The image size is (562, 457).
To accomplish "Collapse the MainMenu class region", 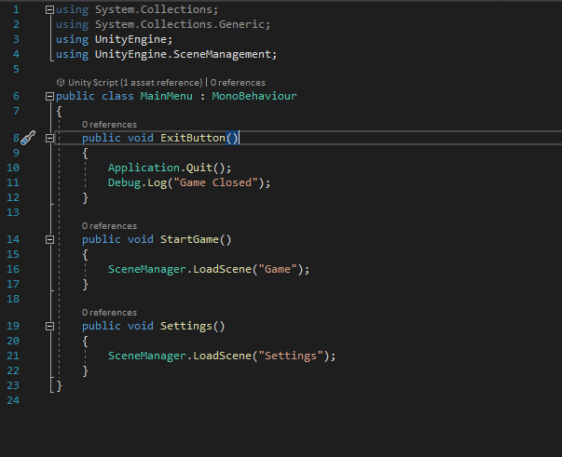I will pyautogui.click(x=49, y=96).
